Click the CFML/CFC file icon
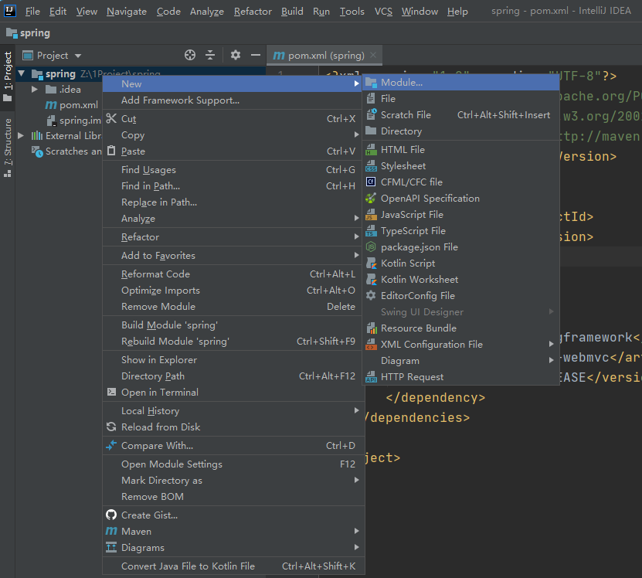 pos(371,182)
